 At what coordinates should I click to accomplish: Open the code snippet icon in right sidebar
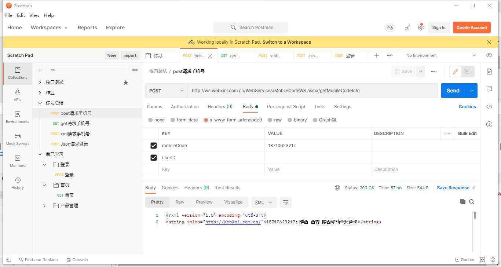click(x=489, y=107)
